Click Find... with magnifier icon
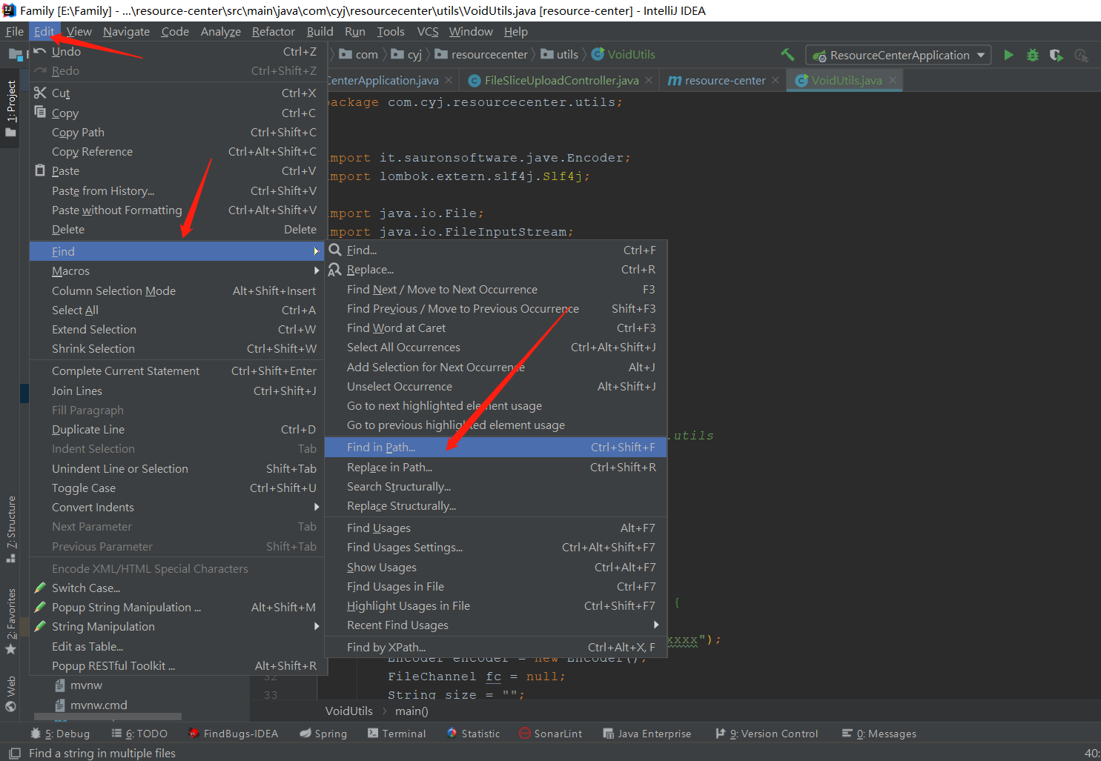 click(496, 250)
